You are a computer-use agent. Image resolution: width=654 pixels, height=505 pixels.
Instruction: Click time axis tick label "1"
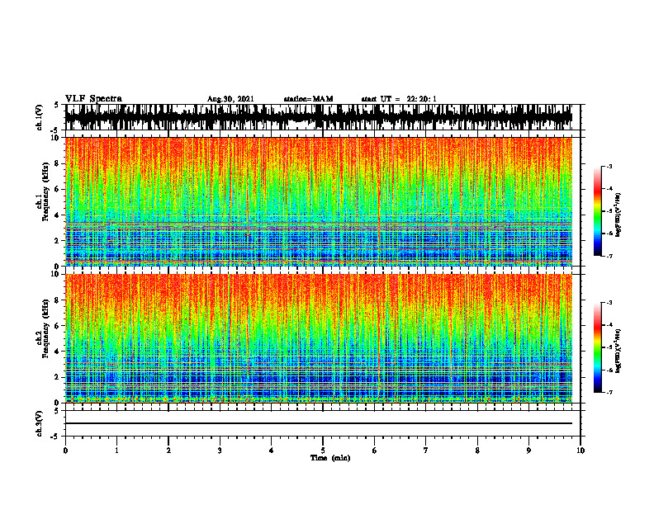point(116,451)
